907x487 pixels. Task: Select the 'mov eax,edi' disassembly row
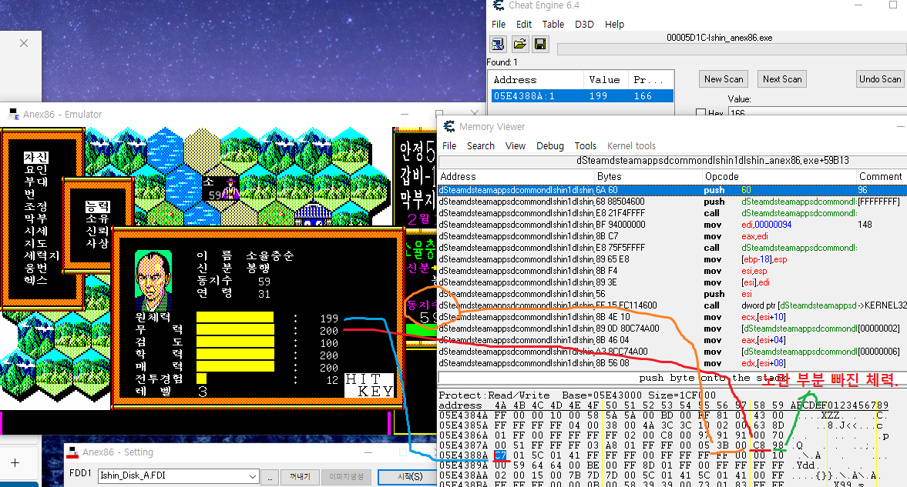(x=672, y=236)
